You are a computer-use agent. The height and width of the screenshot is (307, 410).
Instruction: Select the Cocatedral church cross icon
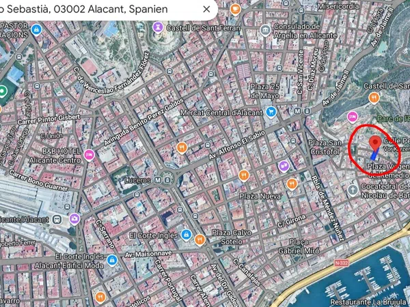(x=353, y=190)
